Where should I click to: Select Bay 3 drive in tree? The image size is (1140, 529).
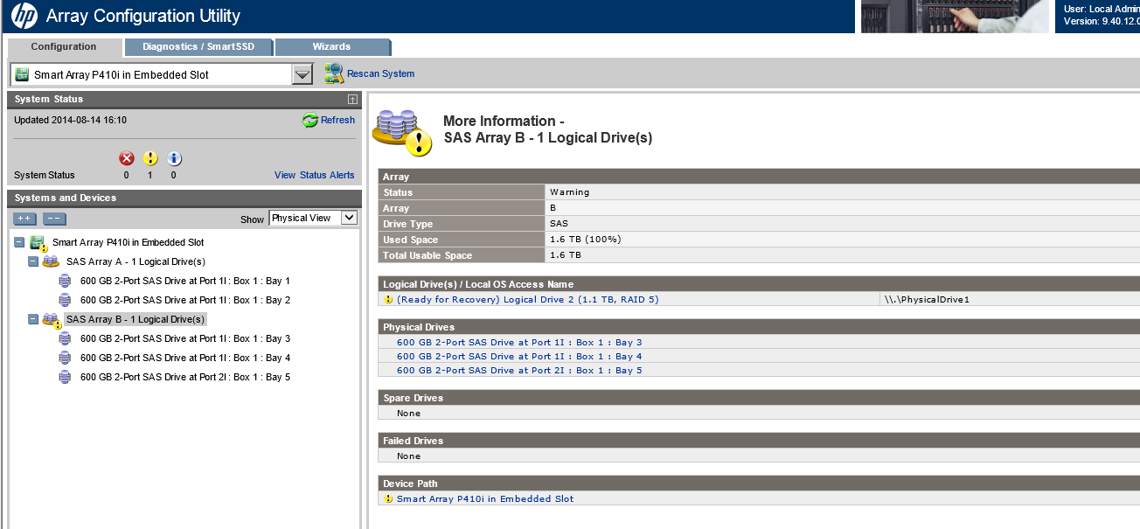(185, 338)
